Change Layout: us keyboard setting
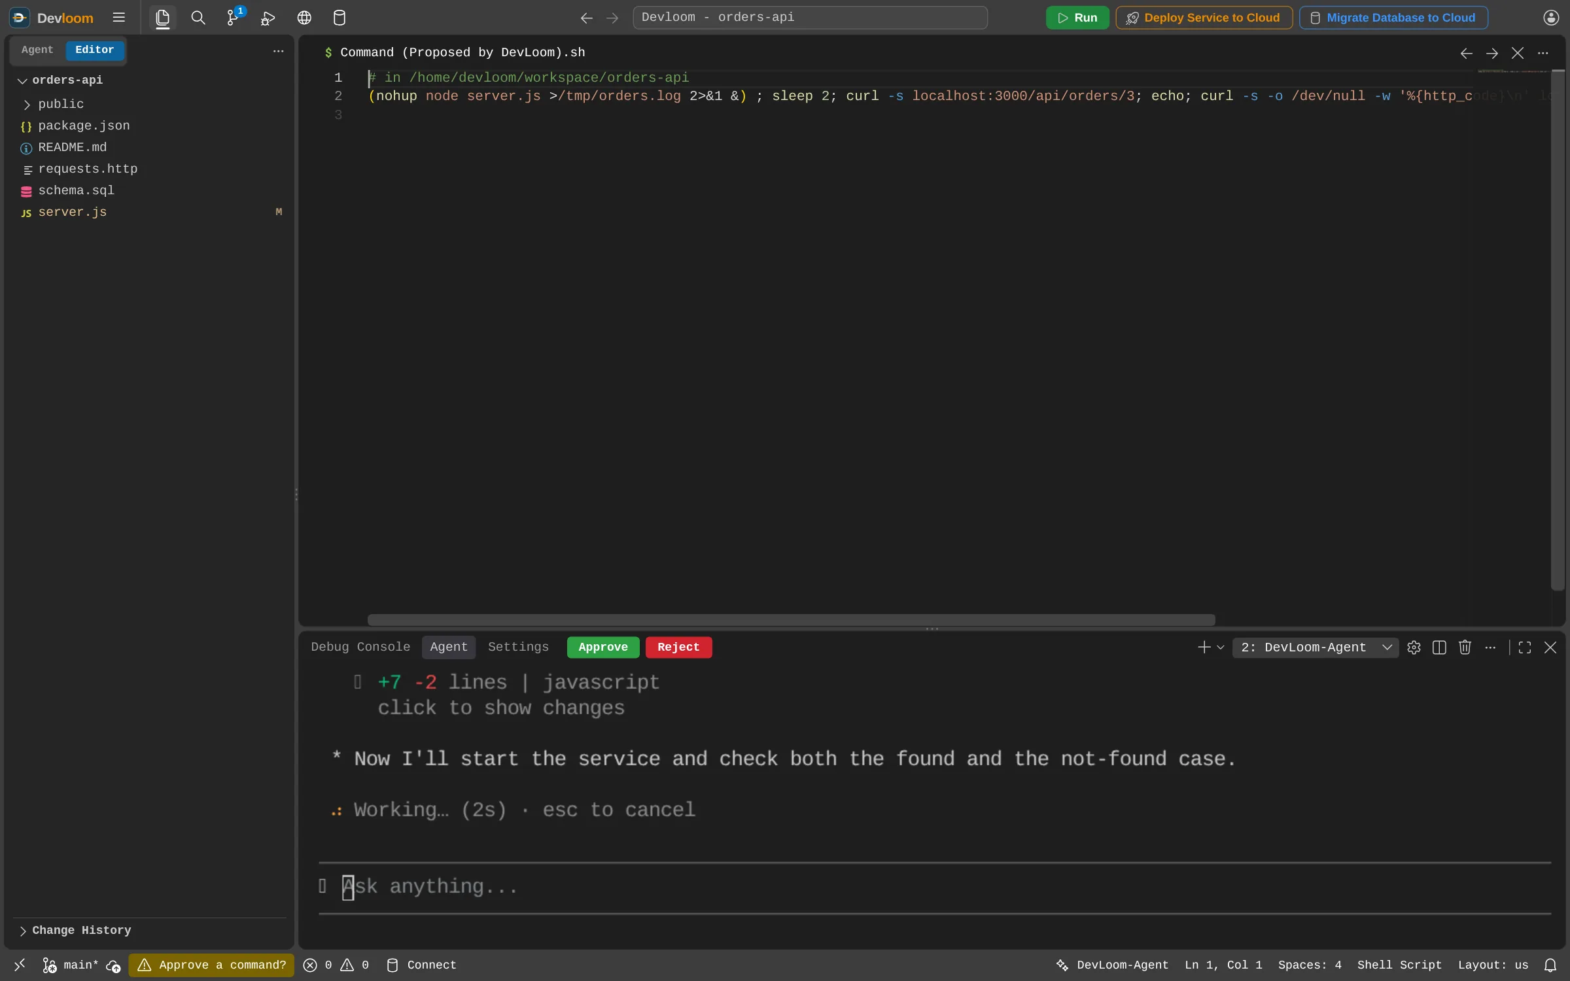 1493,965
